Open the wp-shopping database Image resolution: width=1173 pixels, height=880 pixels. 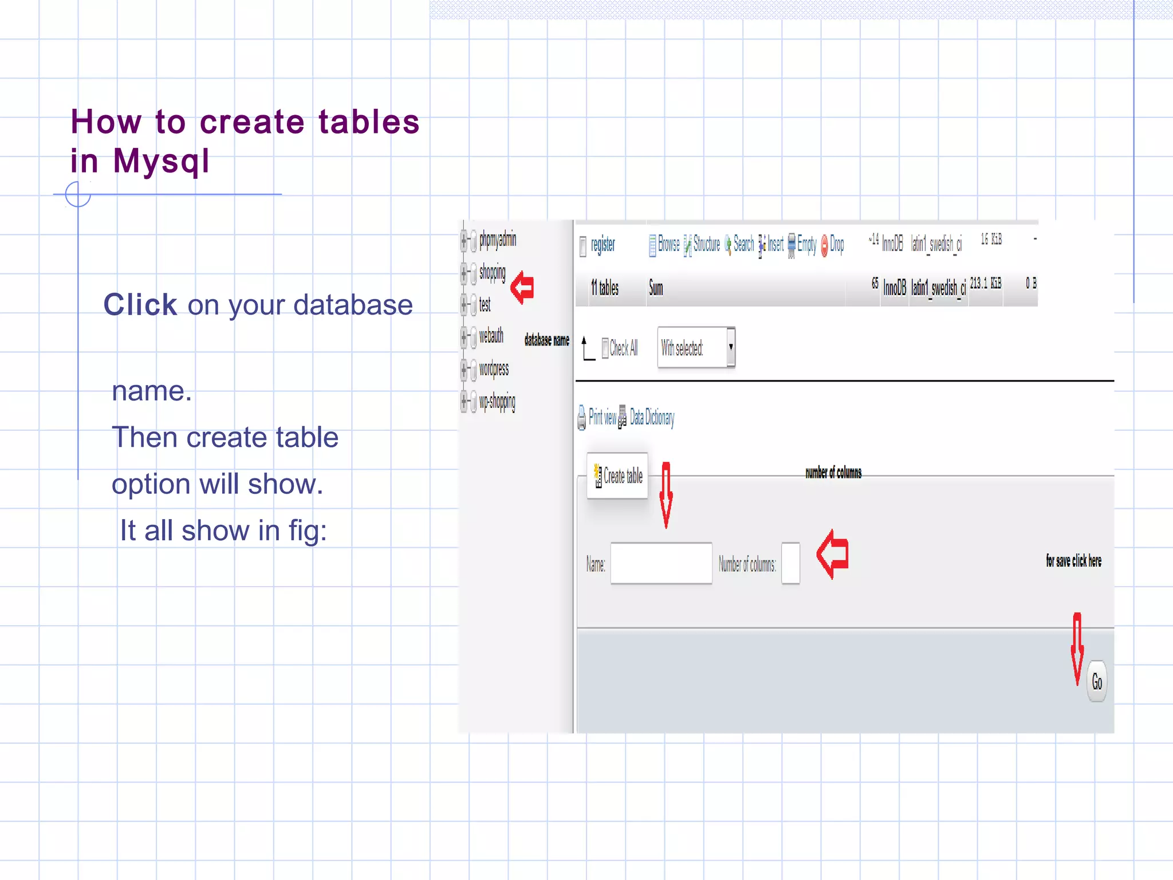point(497,401)
